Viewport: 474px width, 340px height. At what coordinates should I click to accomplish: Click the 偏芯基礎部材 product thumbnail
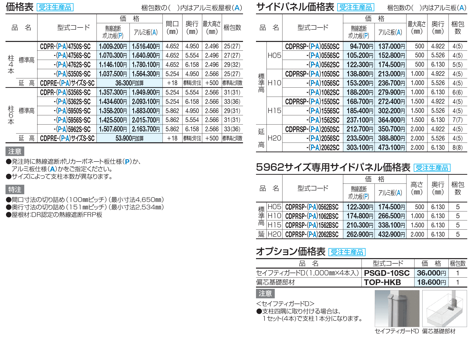(x=444, y=308)
